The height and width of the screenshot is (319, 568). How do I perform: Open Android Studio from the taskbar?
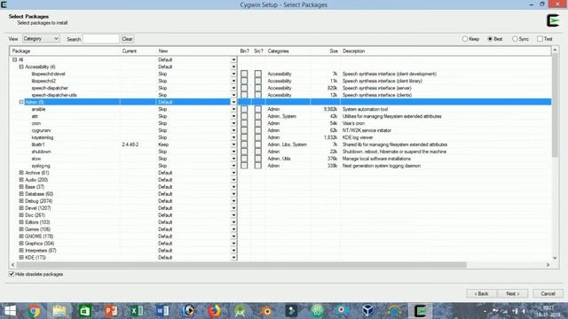click(241, 311)
